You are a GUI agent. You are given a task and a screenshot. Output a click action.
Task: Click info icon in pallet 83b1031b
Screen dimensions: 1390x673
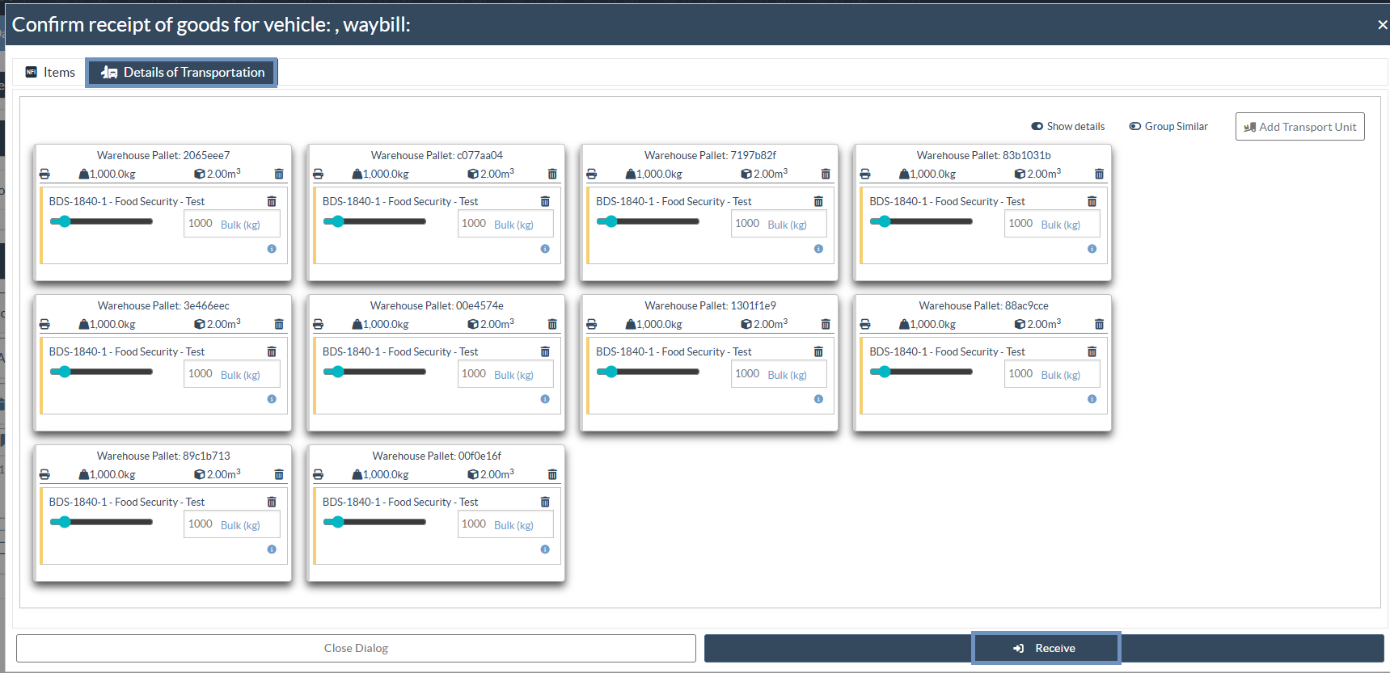pos(1092,249)
